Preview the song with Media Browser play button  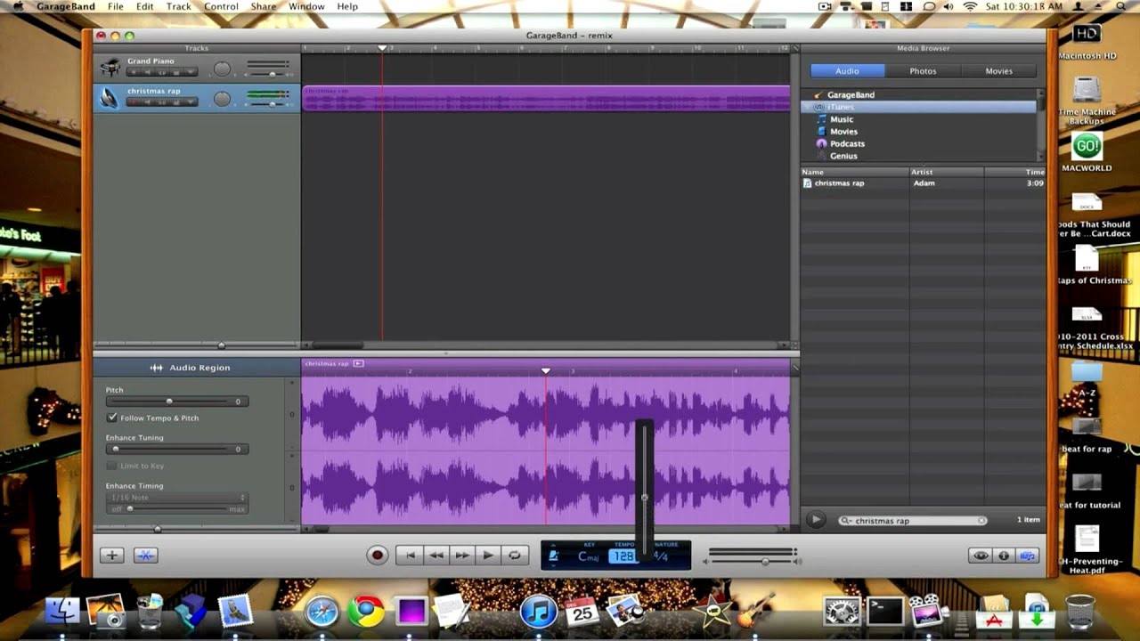point(816,520)
